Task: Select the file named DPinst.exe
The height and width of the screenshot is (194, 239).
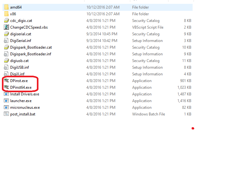Action: (x=19, y=81)
